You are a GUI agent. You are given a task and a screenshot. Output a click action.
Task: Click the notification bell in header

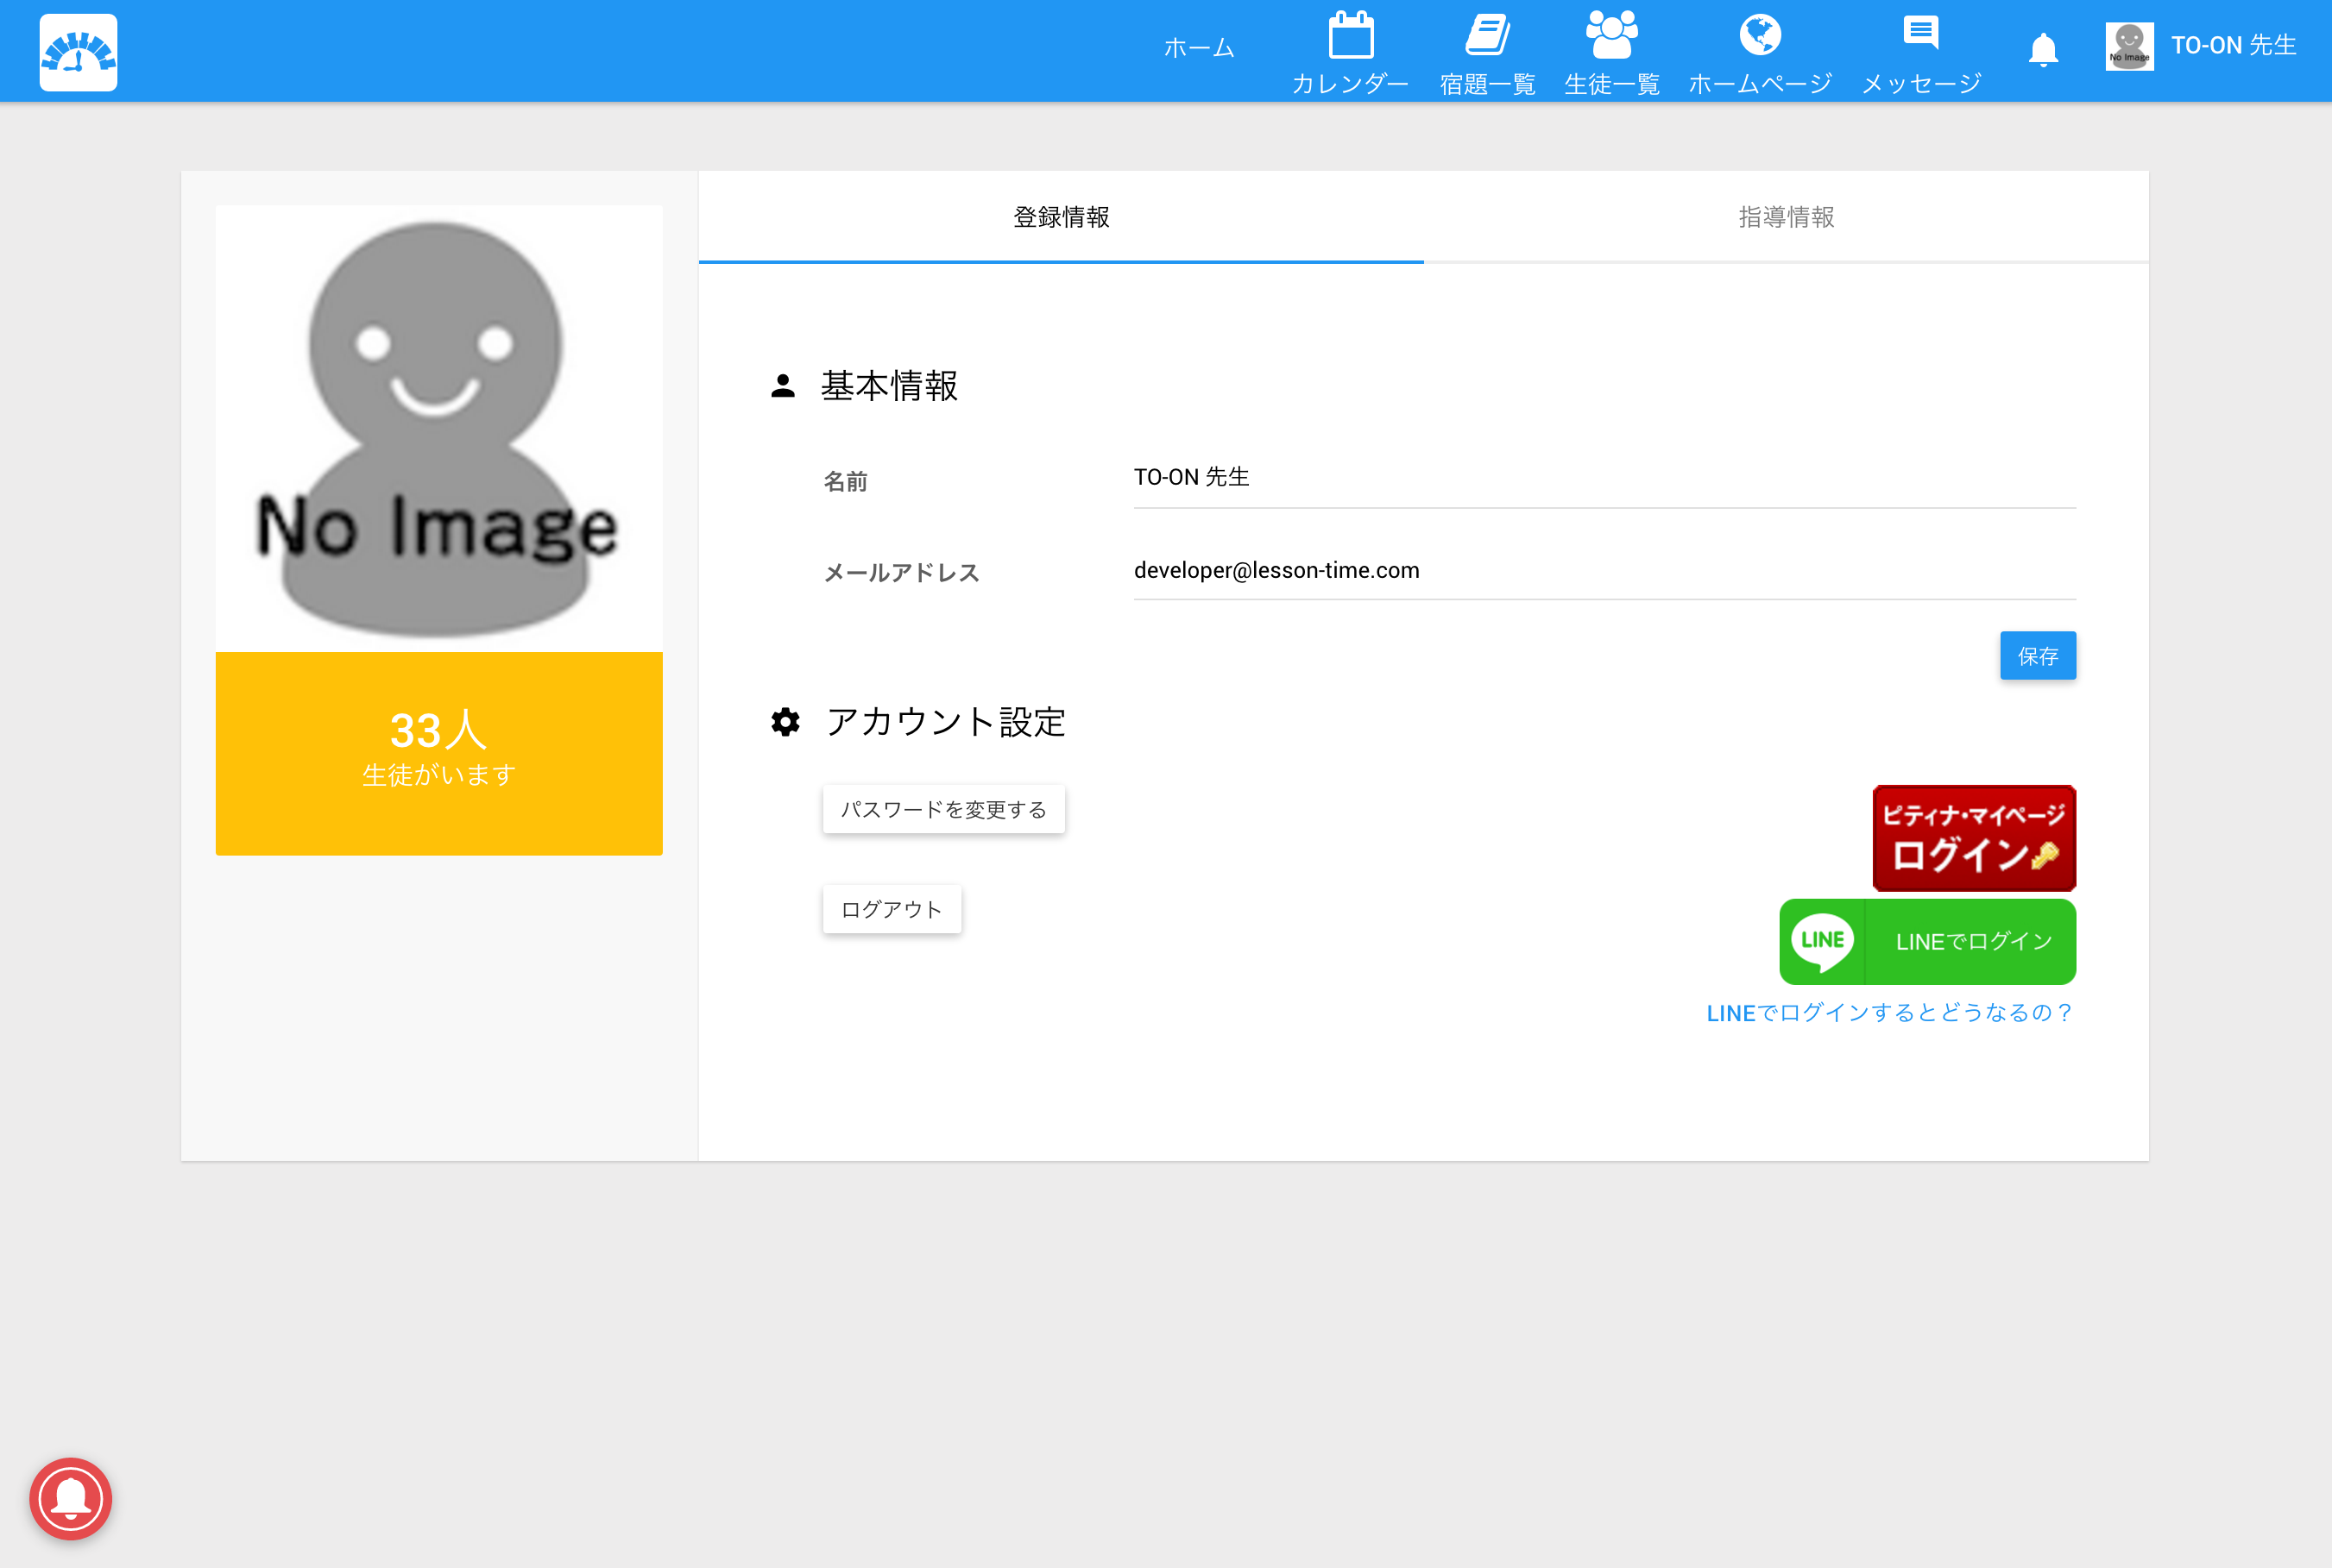click(x=2042, y=49)
